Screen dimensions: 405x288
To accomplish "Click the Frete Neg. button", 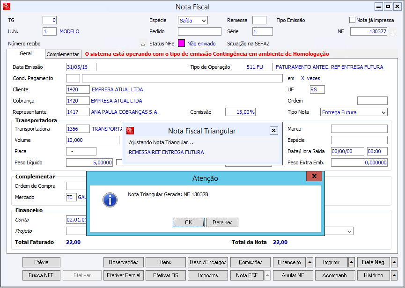I will (374, 262).
